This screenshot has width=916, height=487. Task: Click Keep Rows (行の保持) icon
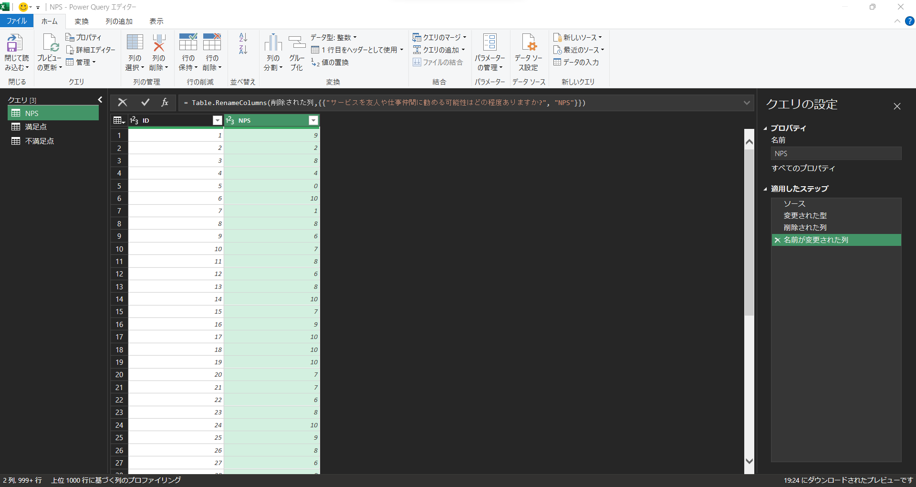[x=188, y=42]
